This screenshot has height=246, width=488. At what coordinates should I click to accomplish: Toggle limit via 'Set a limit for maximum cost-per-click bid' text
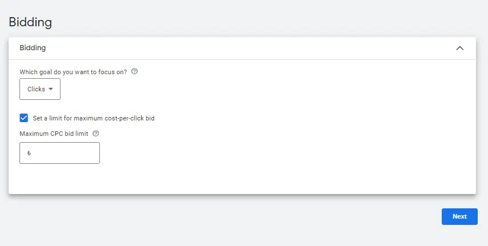click(x=94, y=118)
